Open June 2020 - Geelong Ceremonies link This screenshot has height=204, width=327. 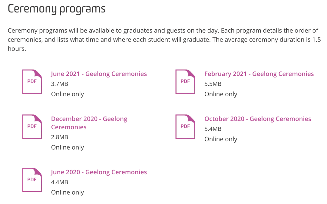(x=99, y=172)
